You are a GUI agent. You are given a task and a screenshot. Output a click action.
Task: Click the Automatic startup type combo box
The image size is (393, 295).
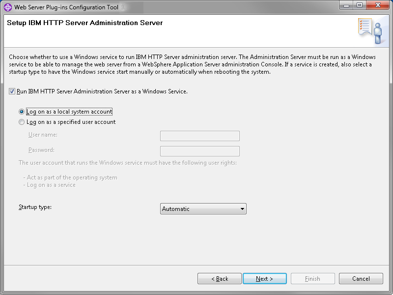[203, 208]
